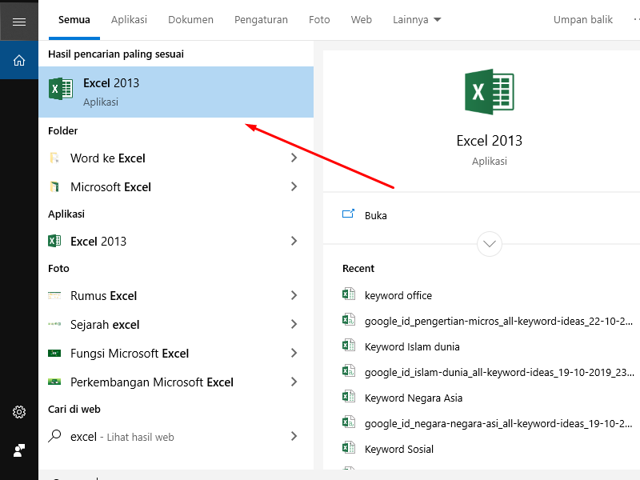Open recent file keyword office
This screenshot has width=640, height=480.
[x=398, y=295]
